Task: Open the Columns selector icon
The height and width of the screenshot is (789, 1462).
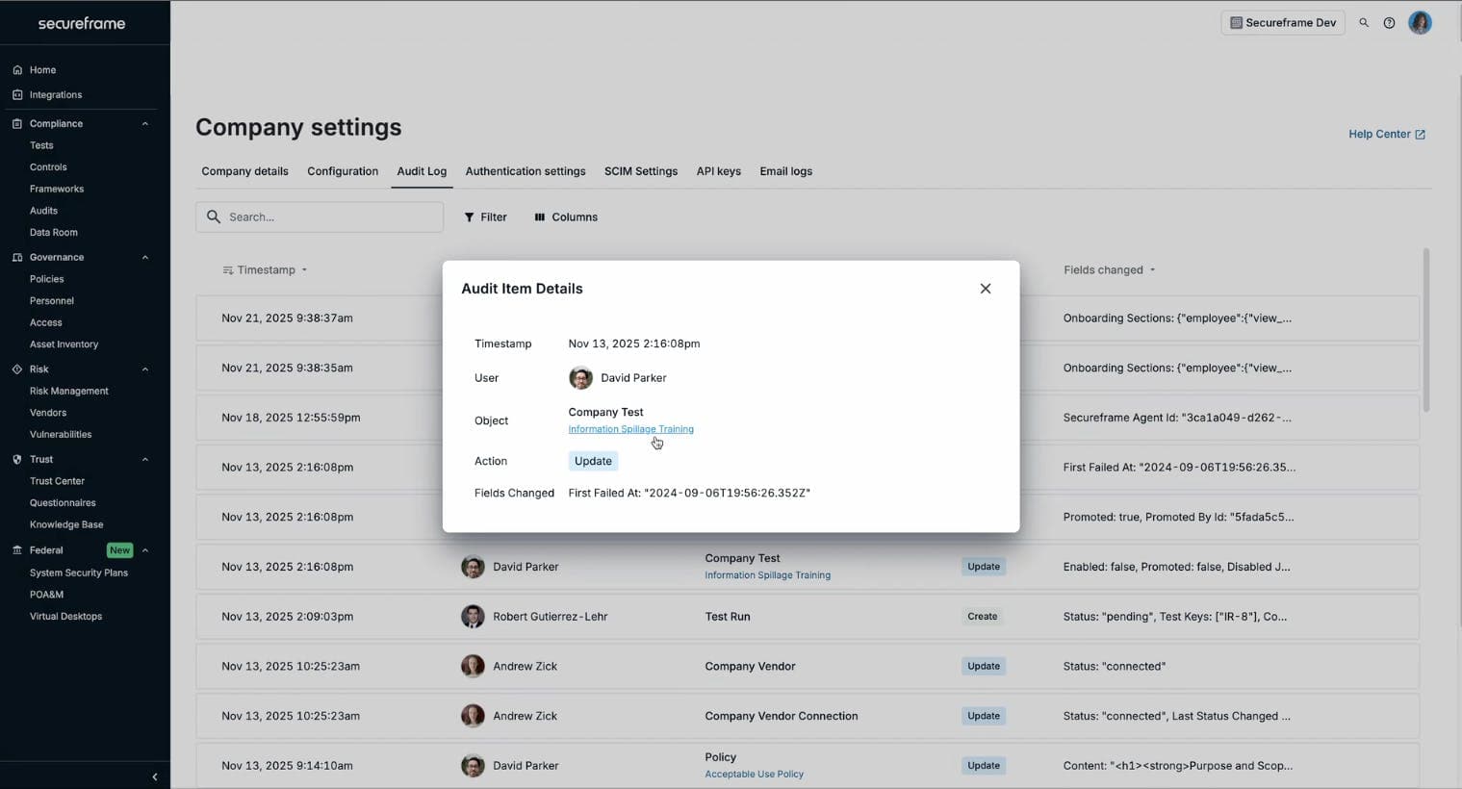Action: pyautogui.click(x=540, y=217)
